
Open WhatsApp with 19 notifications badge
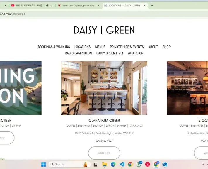click(139, 164)
